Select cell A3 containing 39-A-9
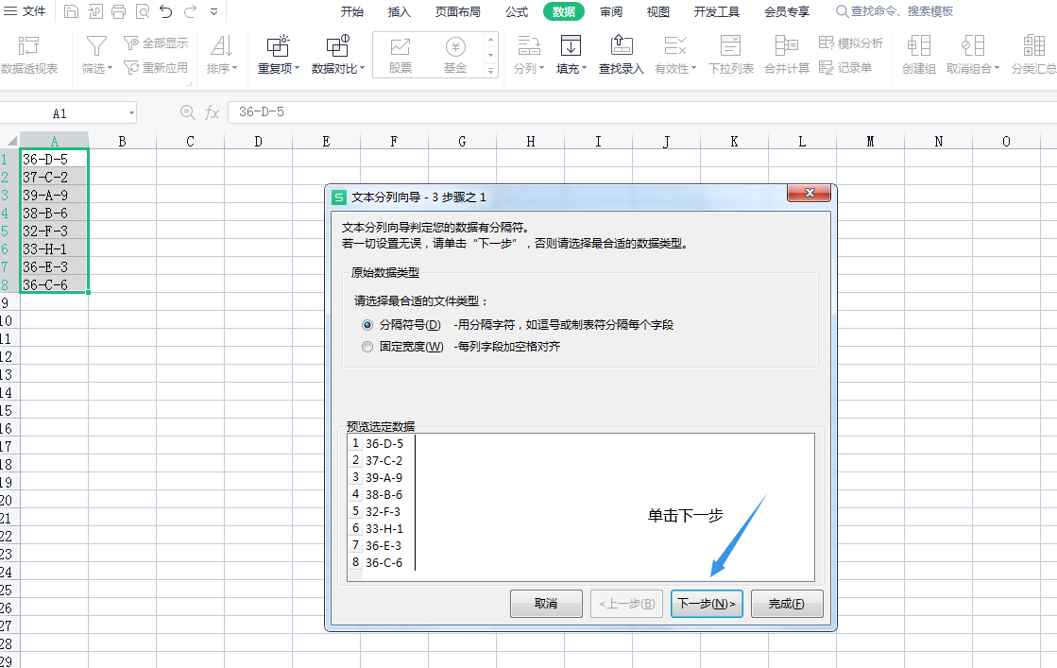Screen dimensions: 1057x668 click(x=54, y=195)
